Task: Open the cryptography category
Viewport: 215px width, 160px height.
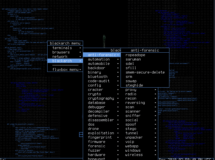Action: click(102, 98)
